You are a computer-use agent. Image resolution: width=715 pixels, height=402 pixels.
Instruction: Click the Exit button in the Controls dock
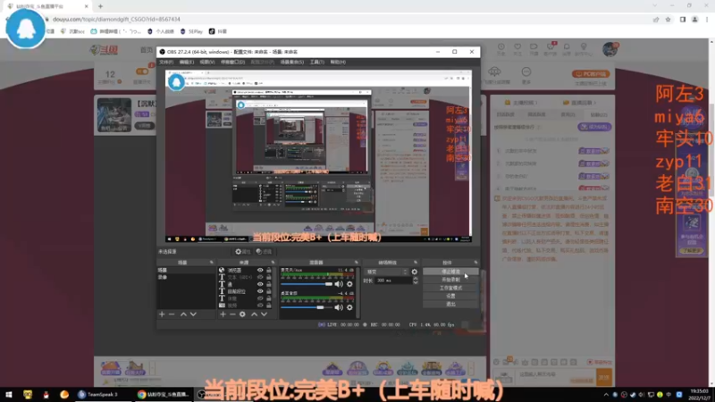pos(450,304)
